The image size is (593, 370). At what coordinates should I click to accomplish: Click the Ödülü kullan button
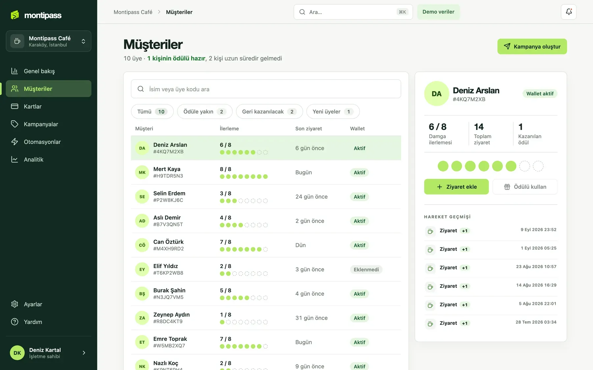[525, 187]
